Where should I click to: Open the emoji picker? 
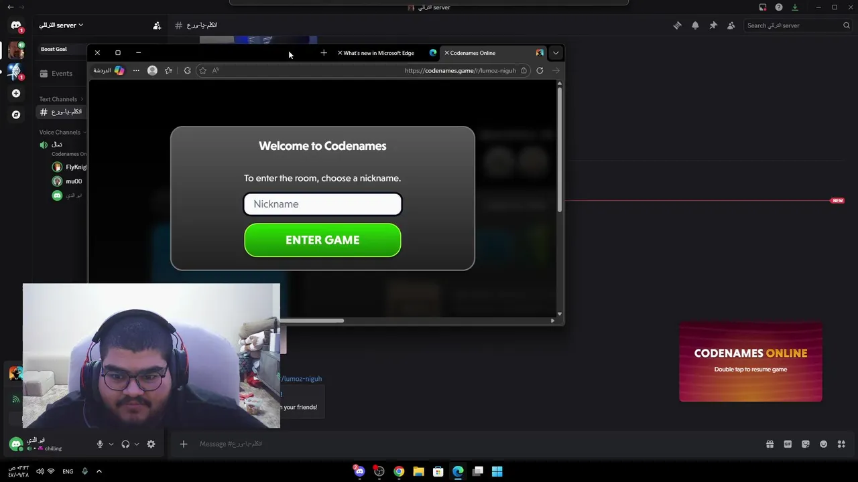pos(823,444)
